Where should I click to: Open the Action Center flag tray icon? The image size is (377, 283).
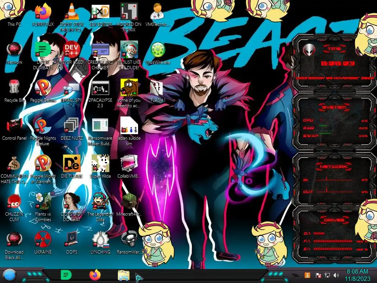pos(318,275)
